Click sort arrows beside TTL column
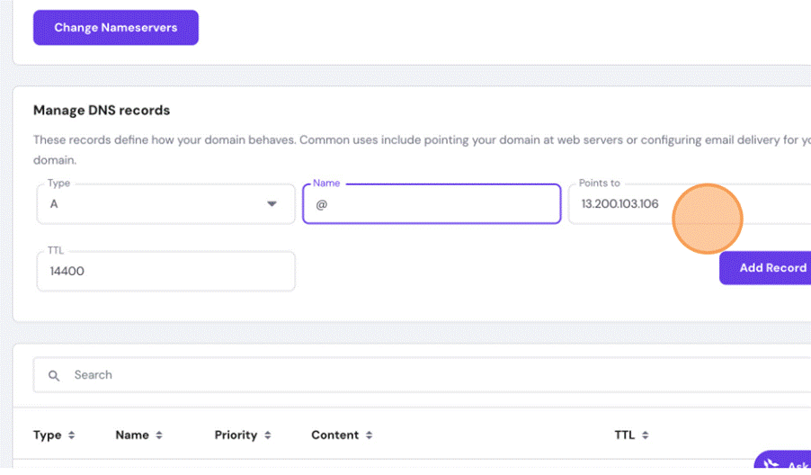 pos(646,435)
